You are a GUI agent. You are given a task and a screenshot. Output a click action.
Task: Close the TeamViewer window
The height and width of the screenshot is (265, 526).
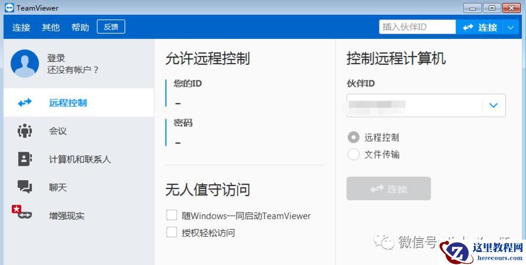(511, 8)
